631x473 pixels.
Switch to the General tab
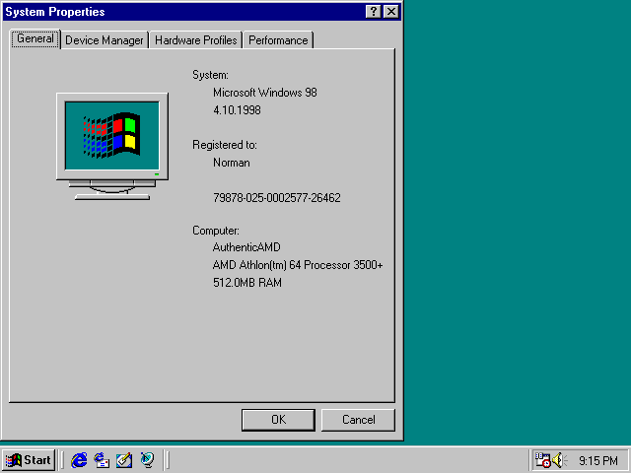click(35, 39)
